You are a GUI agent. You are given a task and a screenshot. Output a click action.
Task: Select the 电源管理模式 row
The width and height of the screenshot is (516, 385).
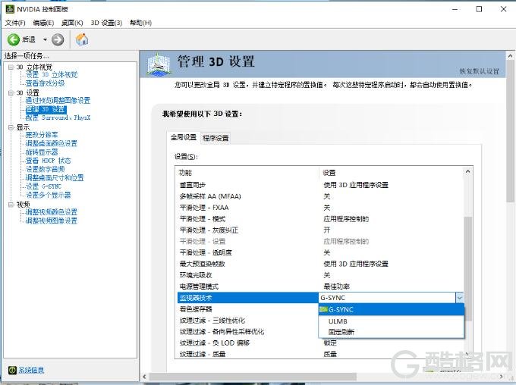[x=320, y=286]
